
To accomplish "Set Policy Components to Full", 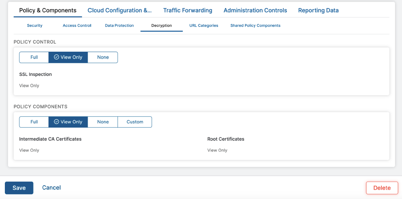I will point(34,122).
